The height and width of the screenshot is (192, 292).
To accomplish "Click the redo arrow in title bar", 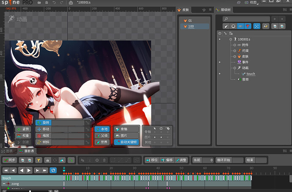I will [x=62, y=3].
